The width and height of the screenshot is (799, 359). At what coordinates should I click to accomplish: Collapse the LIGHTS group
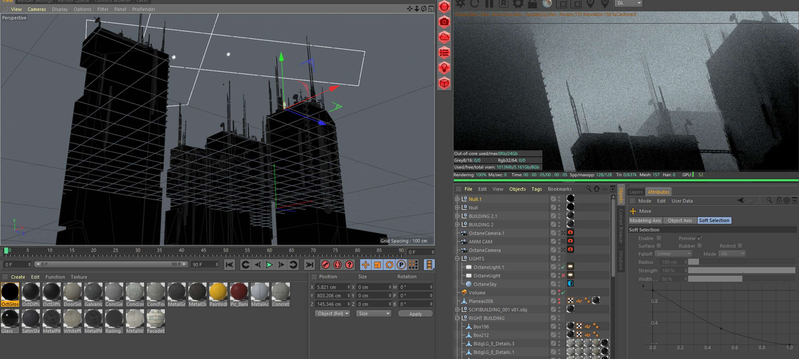pyautogui.click(x=457, y=259)
